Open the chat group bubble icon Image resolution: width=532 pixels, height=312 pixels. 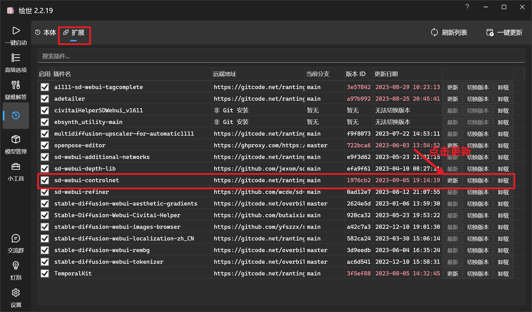pos(16,239)
